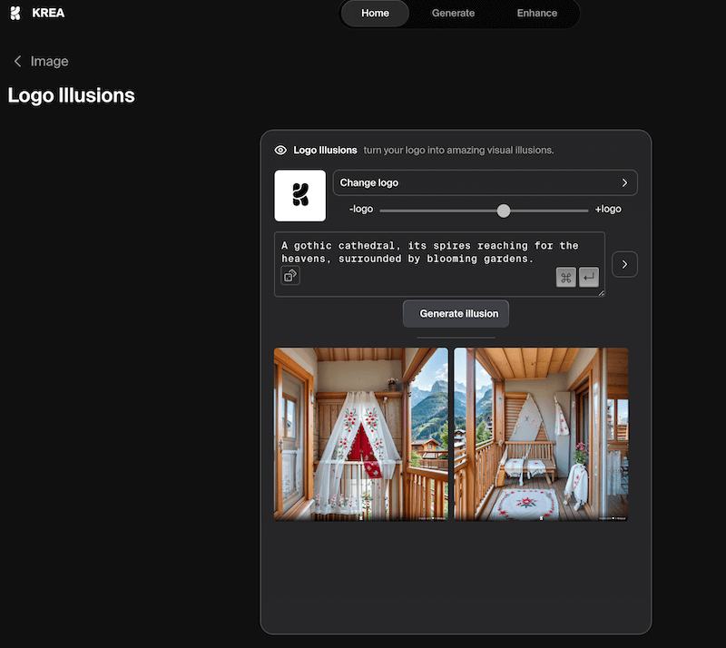Click the eye icon beside Logo Illusions
The image size is (726, 648).
pos(280,150)
